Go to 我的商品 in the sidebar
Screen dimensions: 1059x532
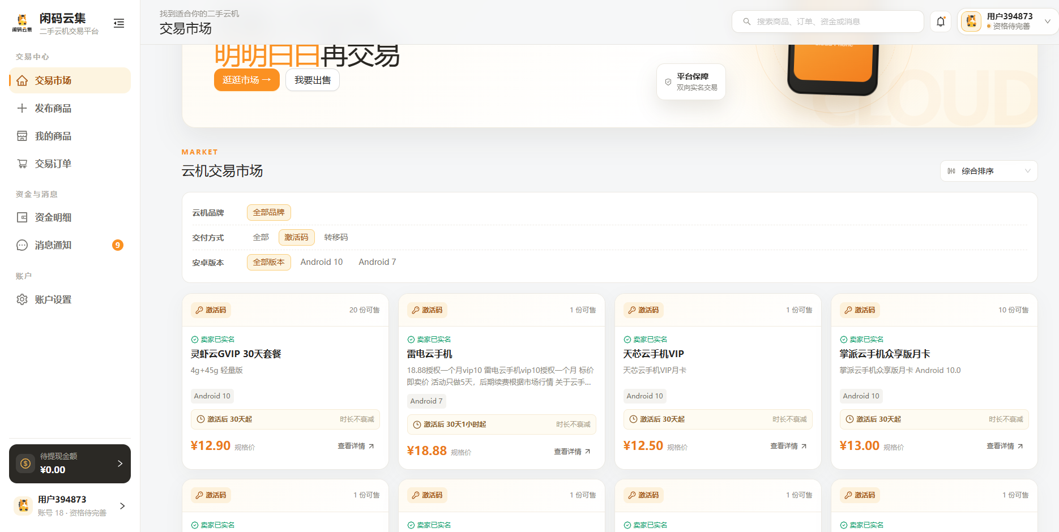tap(70, 136)
